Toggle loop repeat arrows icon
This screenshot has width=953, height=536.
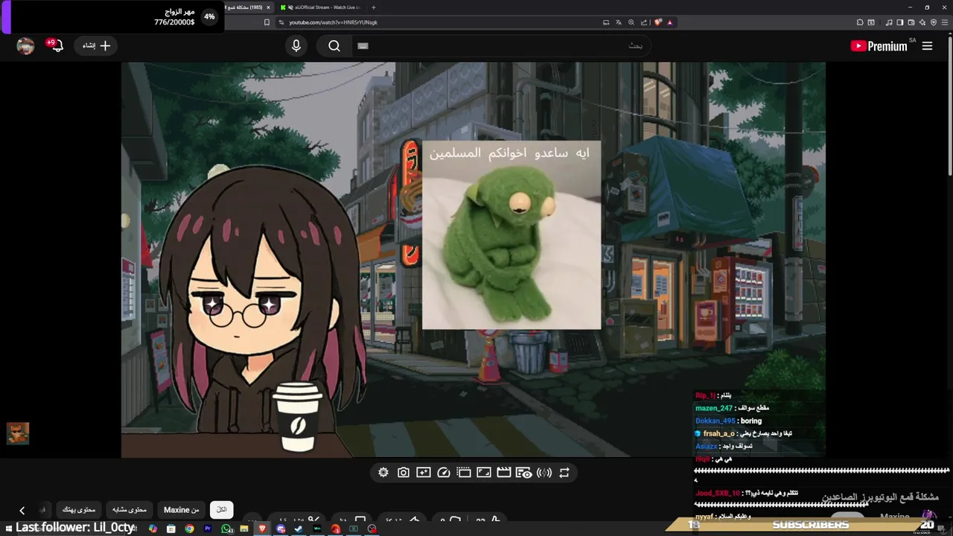(564, 473)
